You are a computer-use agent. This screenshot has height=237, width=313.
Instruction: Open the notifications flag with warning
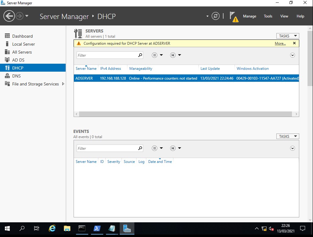234,17
